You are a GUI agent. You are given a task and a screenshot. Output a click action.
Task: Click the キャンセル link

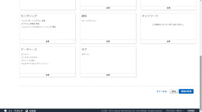coord(162,91)
